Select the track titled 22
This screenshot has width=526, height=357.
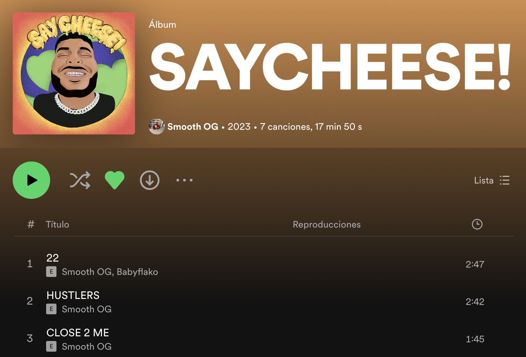(52, 258)
